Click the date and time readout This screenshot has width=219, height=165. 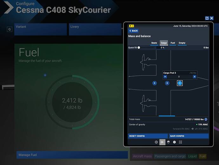point(190,26)
